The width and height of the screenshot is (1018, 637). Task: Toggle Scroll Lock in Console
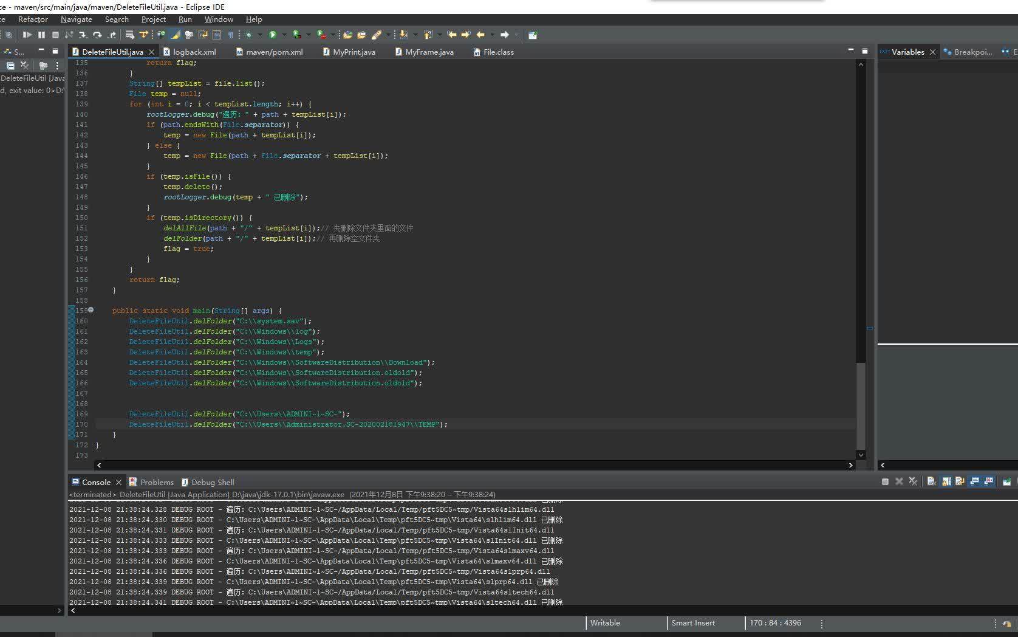(x=946, y=481)
